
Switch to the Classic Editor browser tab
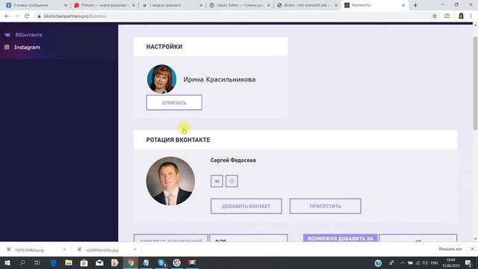pos(240,5)
